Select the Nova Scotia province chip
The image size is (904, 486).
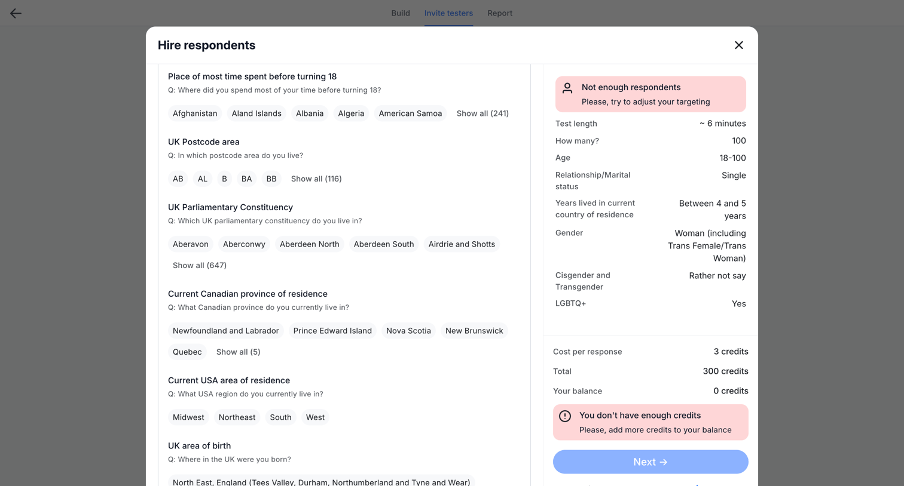pyautogui.click(x=408, y=331)
